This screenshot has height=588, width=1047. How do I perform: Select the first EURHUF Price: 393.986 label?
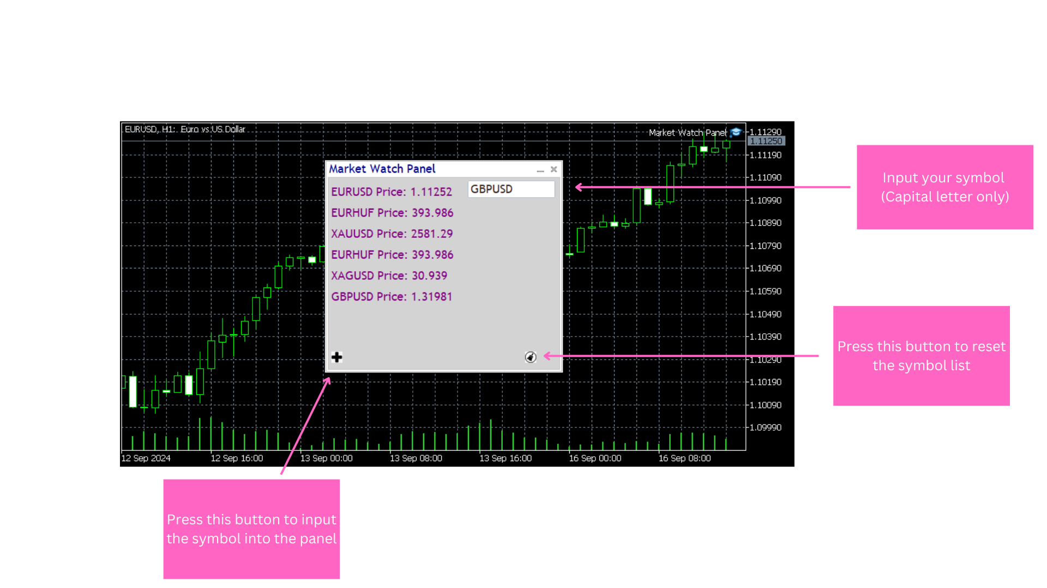392,212
